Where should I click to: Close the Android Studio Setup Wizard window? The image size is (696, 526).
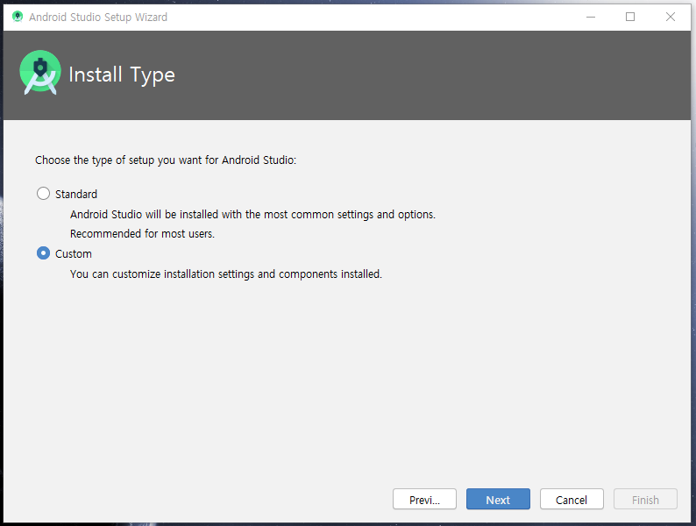tap(671, 17)
